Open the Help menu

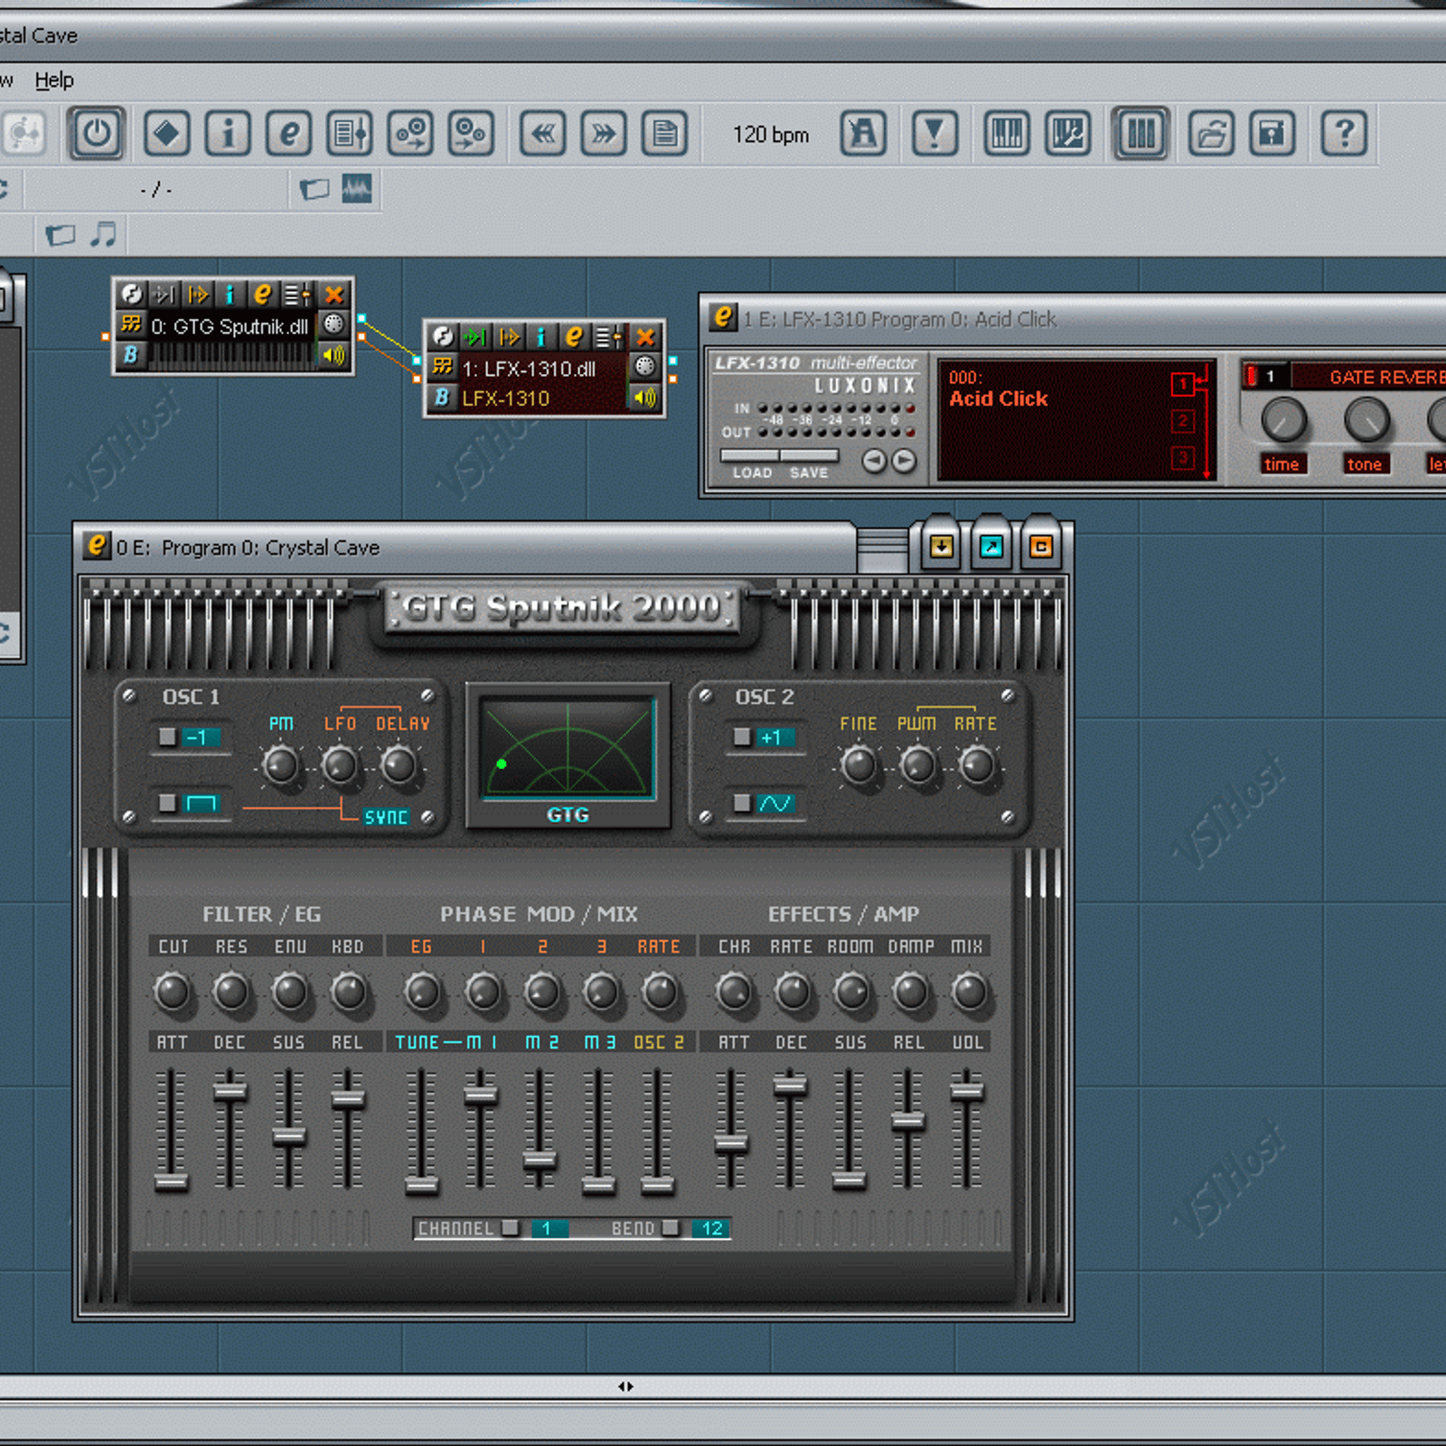[x=54, y=80]
